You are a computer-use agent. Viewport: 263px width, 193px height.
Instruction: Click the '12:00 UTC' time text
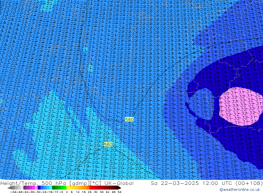[x=218, y=183]
